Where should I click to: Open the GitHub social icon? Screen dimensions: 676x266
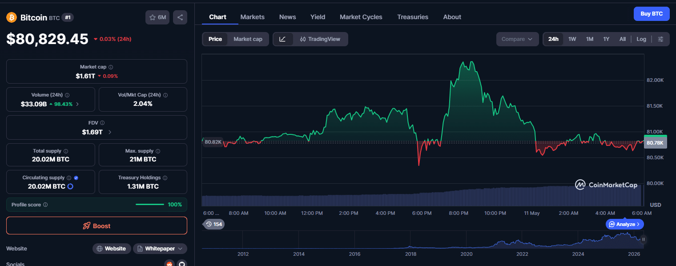tap(181, 264)
